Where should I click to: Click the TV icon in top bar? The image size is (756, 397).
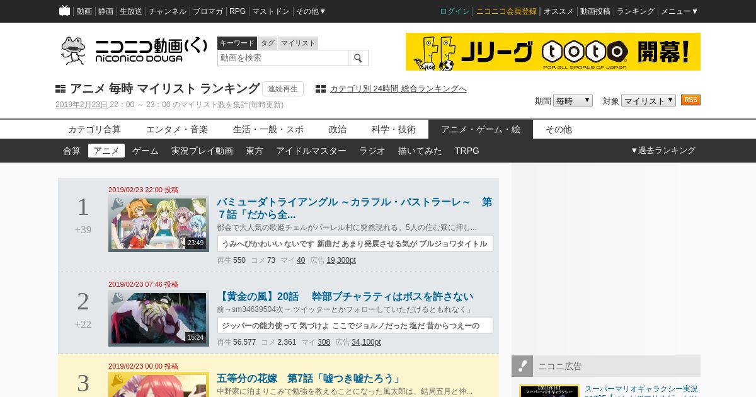64,11
